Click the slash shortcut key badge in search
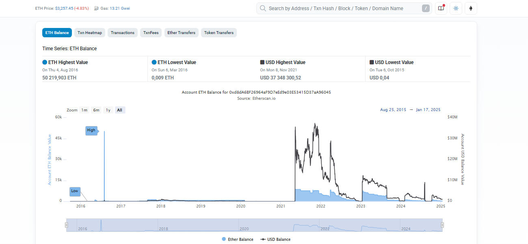The image size is (528, 244). coord(426,9)
